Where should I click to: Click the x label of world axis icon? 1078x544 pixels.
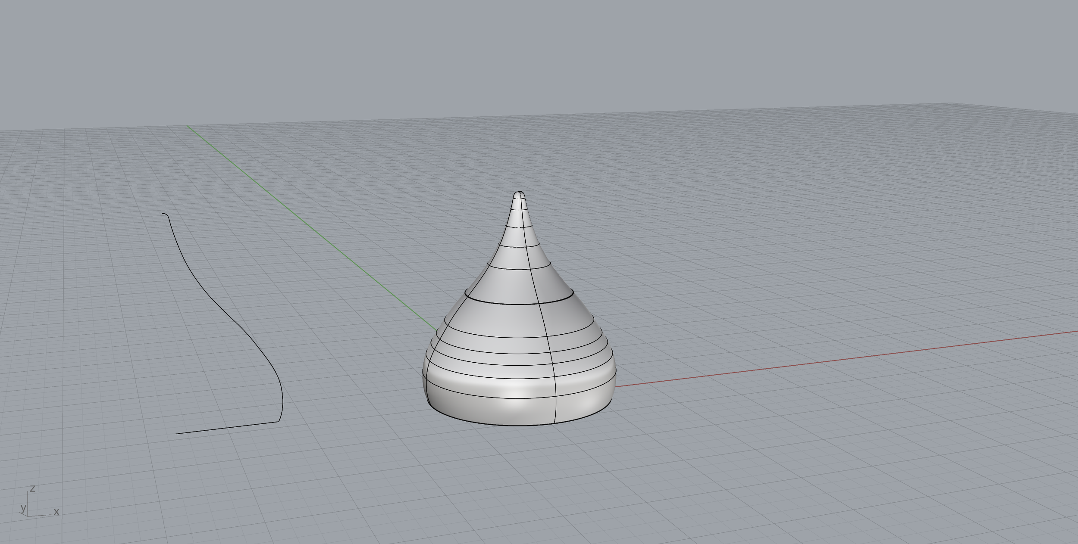(56, 512)
